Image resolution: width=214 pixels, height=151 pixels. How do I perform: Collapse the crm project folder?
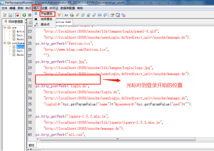5,27
